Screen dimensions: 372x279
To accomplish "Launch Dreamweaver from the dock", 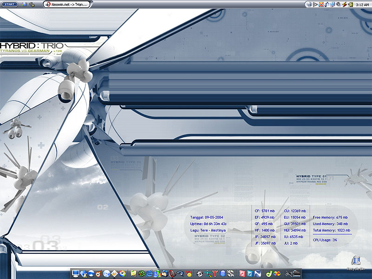I will (269, 273).
